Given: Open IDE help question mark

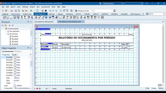Looking at the screenshot, I should (x=147, y=3).
